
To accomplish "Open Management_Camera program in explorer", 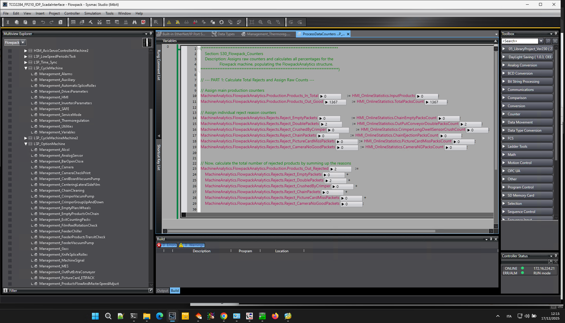I will click(x=56, y=167).
